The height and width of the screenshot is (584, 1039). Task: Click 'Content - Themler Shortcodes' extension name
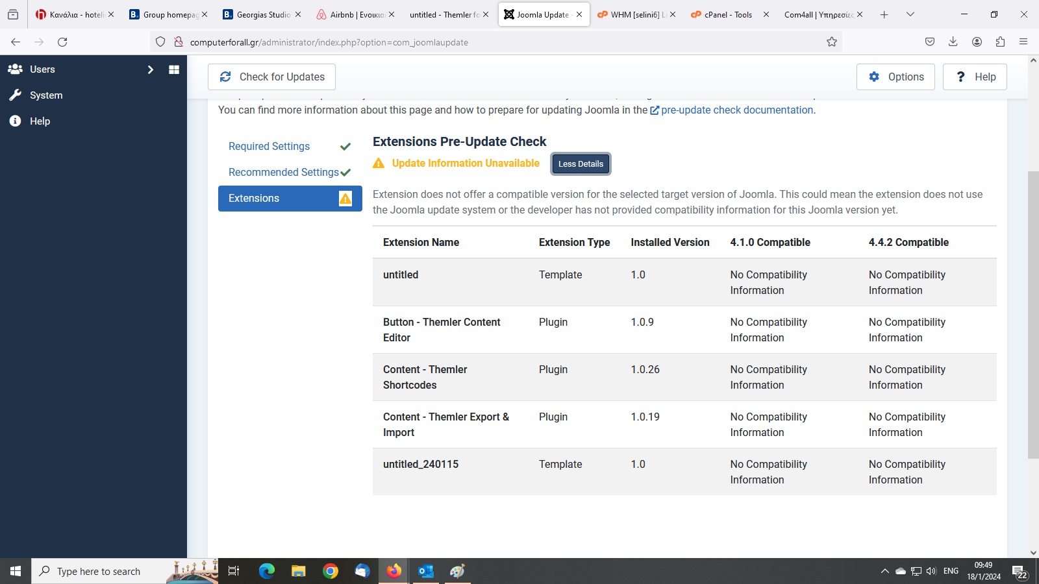pos(425,378)
